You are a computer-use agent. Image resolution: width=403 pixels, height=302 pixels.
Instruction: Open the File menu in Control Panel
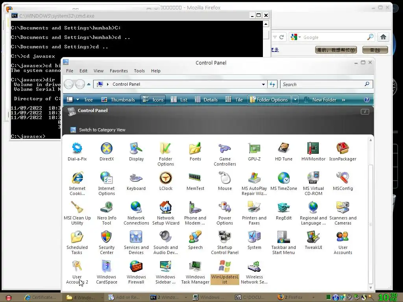tap(69, 71)
